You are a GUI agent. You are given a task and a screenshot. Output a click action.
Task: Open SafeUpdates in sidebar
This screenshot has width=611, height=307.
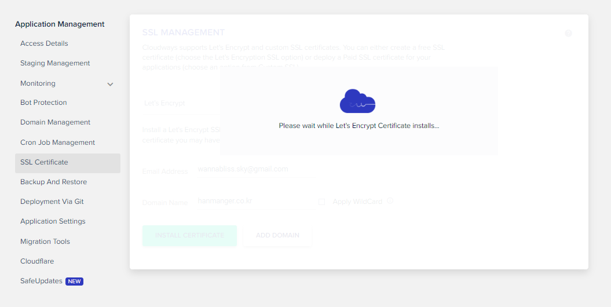click(x=41, y=281)
